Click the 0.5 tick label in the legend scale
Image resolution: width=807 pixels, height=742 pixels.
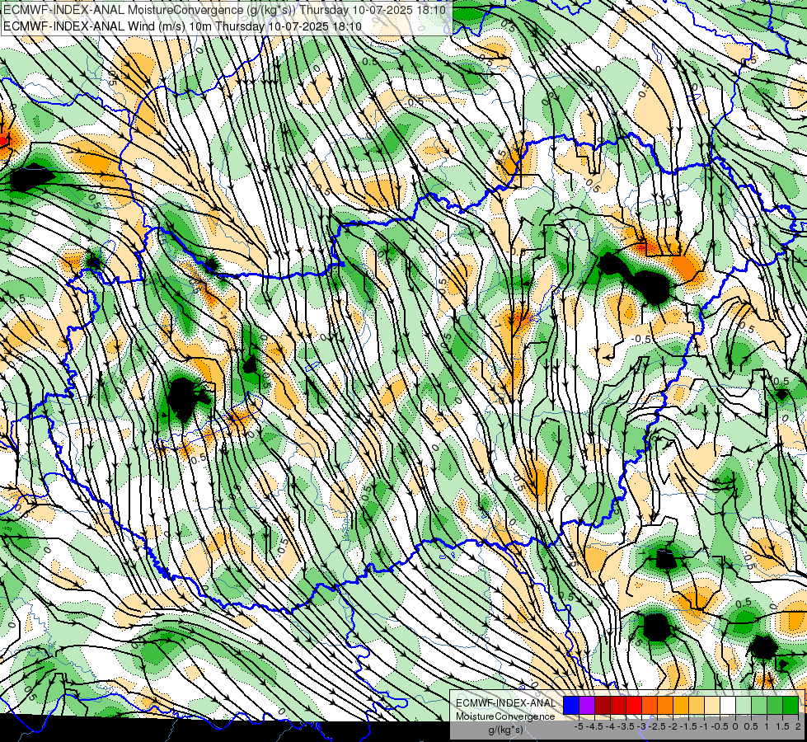[751, 726]
